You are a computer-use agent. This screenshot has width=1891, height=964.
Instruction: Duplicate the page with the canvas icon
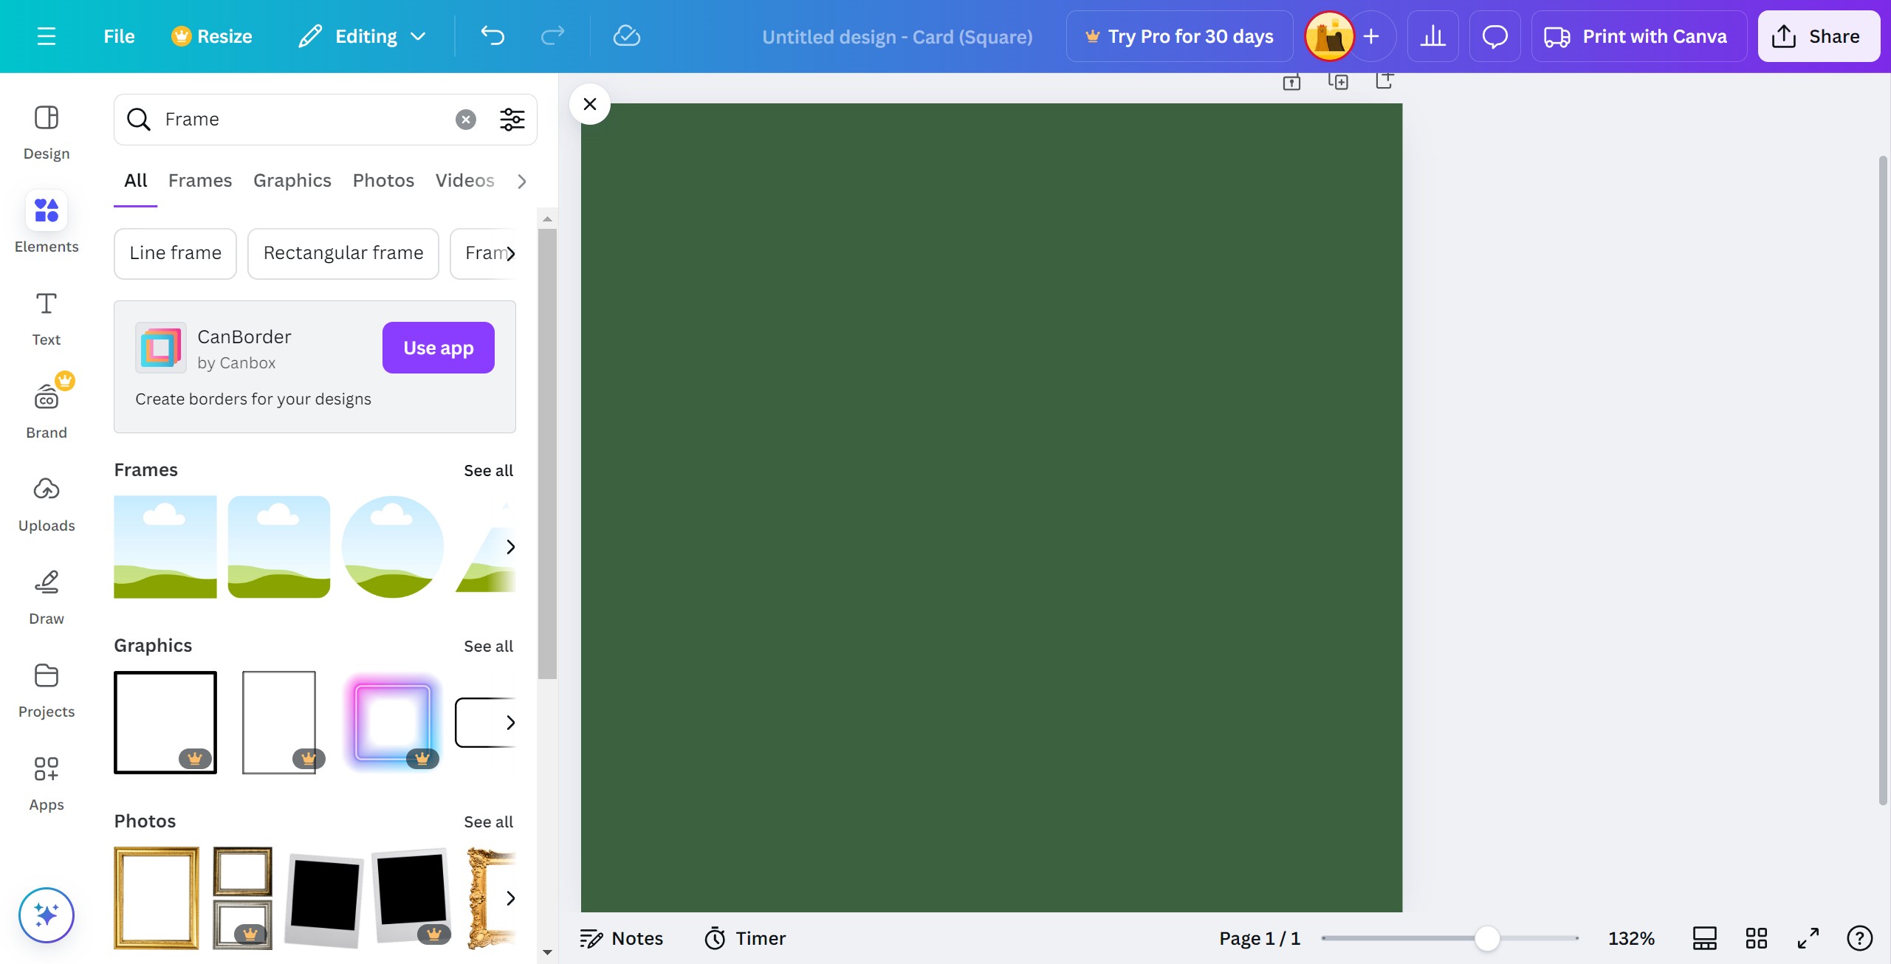point(1338,81)
